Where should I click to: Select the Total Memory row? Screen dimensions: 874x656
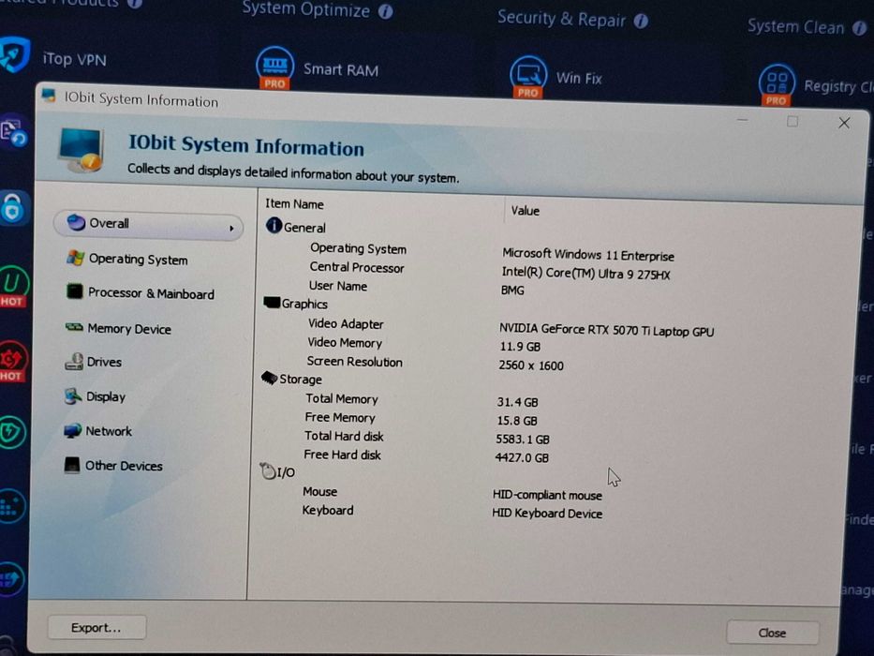pos(421,400)
